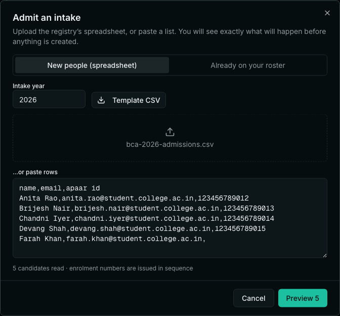340x316 pixels.
Task: Click the header row name,email,apaar id
Action: [59, 188]
